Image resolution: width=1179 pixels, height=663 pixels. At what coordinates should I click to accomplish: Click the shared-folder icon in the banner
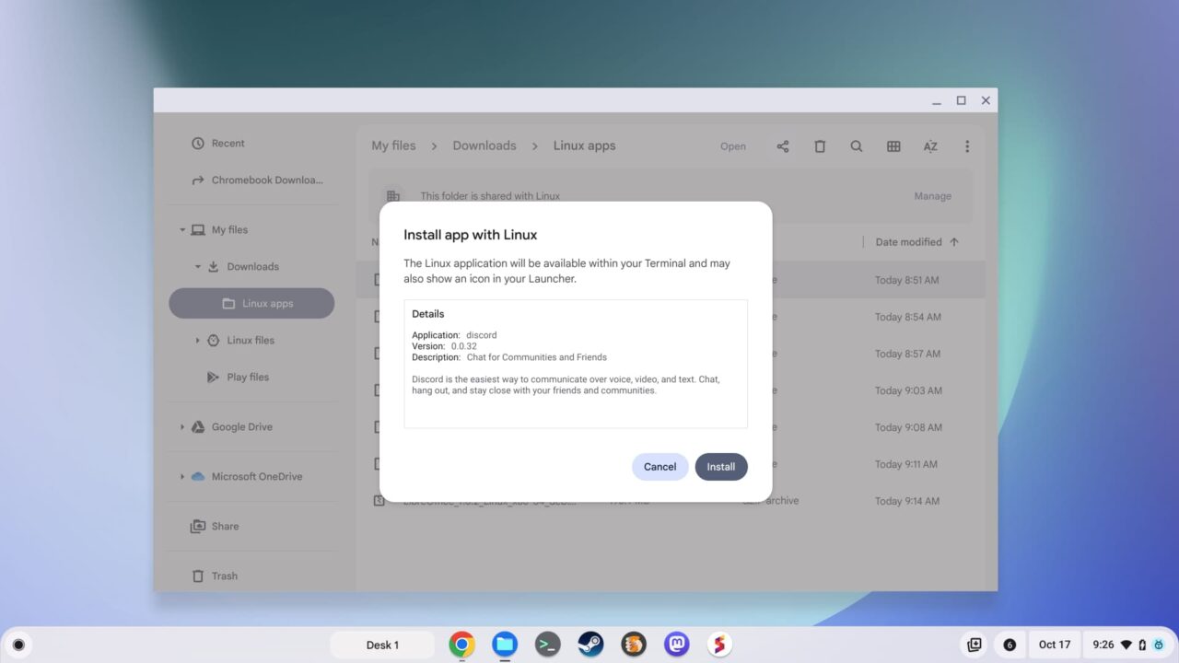(393, 196)
